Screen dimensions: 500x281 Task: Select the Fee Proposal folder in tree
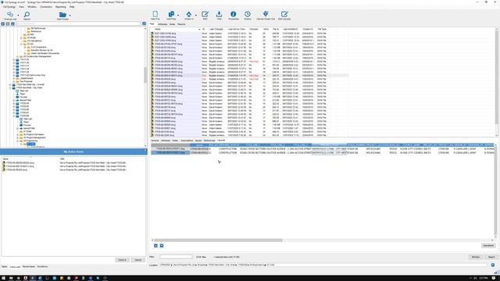[x=26, y=81]
